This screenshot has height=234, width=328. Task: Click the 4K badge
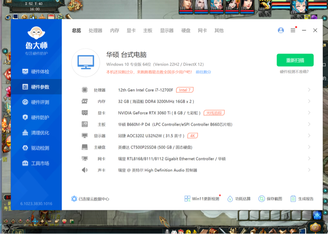192,136
